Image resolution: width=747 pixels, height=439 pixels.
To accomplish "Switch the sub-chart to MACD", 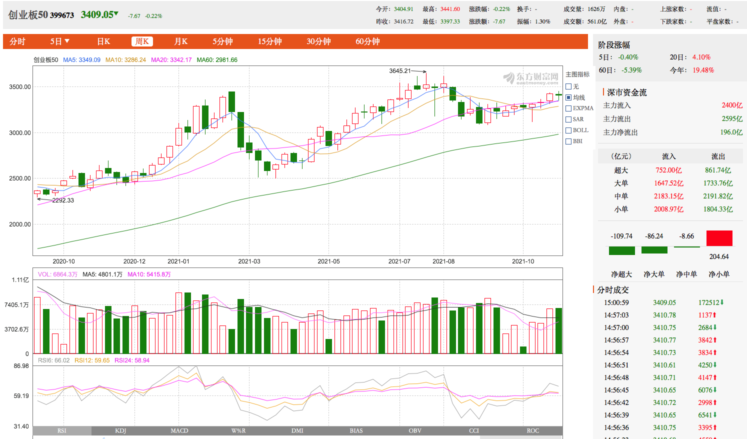I will [x=179, y=430].
